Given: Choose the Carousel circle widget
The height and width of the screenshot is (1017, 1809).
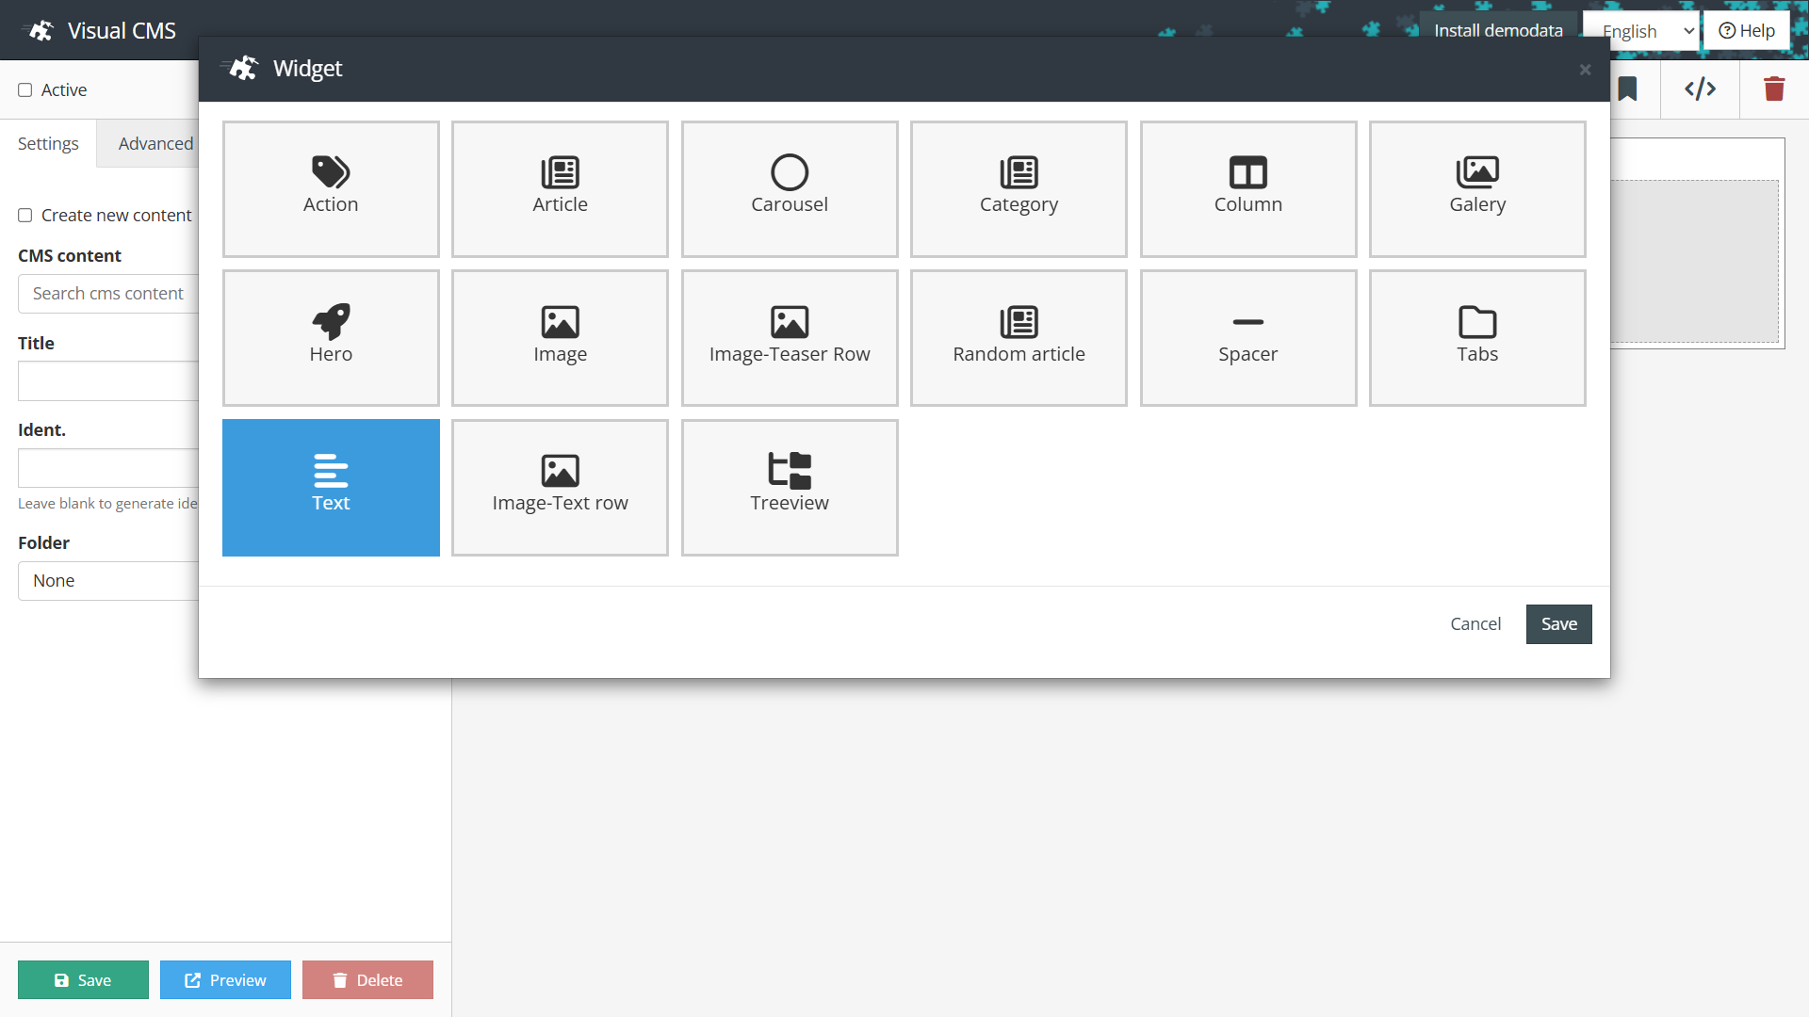Looking at the screenshot, I should tap(790, 188).
